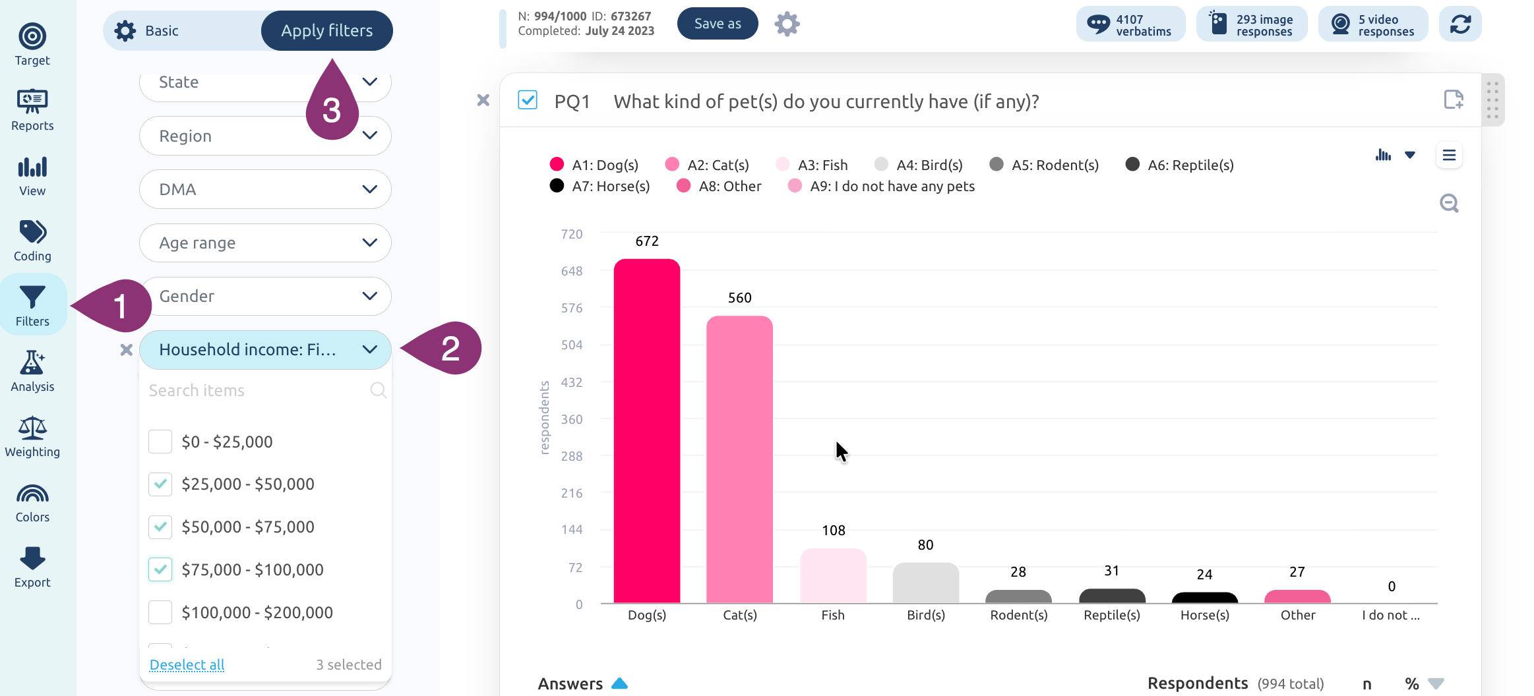The width and height of the screenshot is (1534, 696).
Task: Clear the Household income filter
Action: pyautogui.click(x=126, y=350)
